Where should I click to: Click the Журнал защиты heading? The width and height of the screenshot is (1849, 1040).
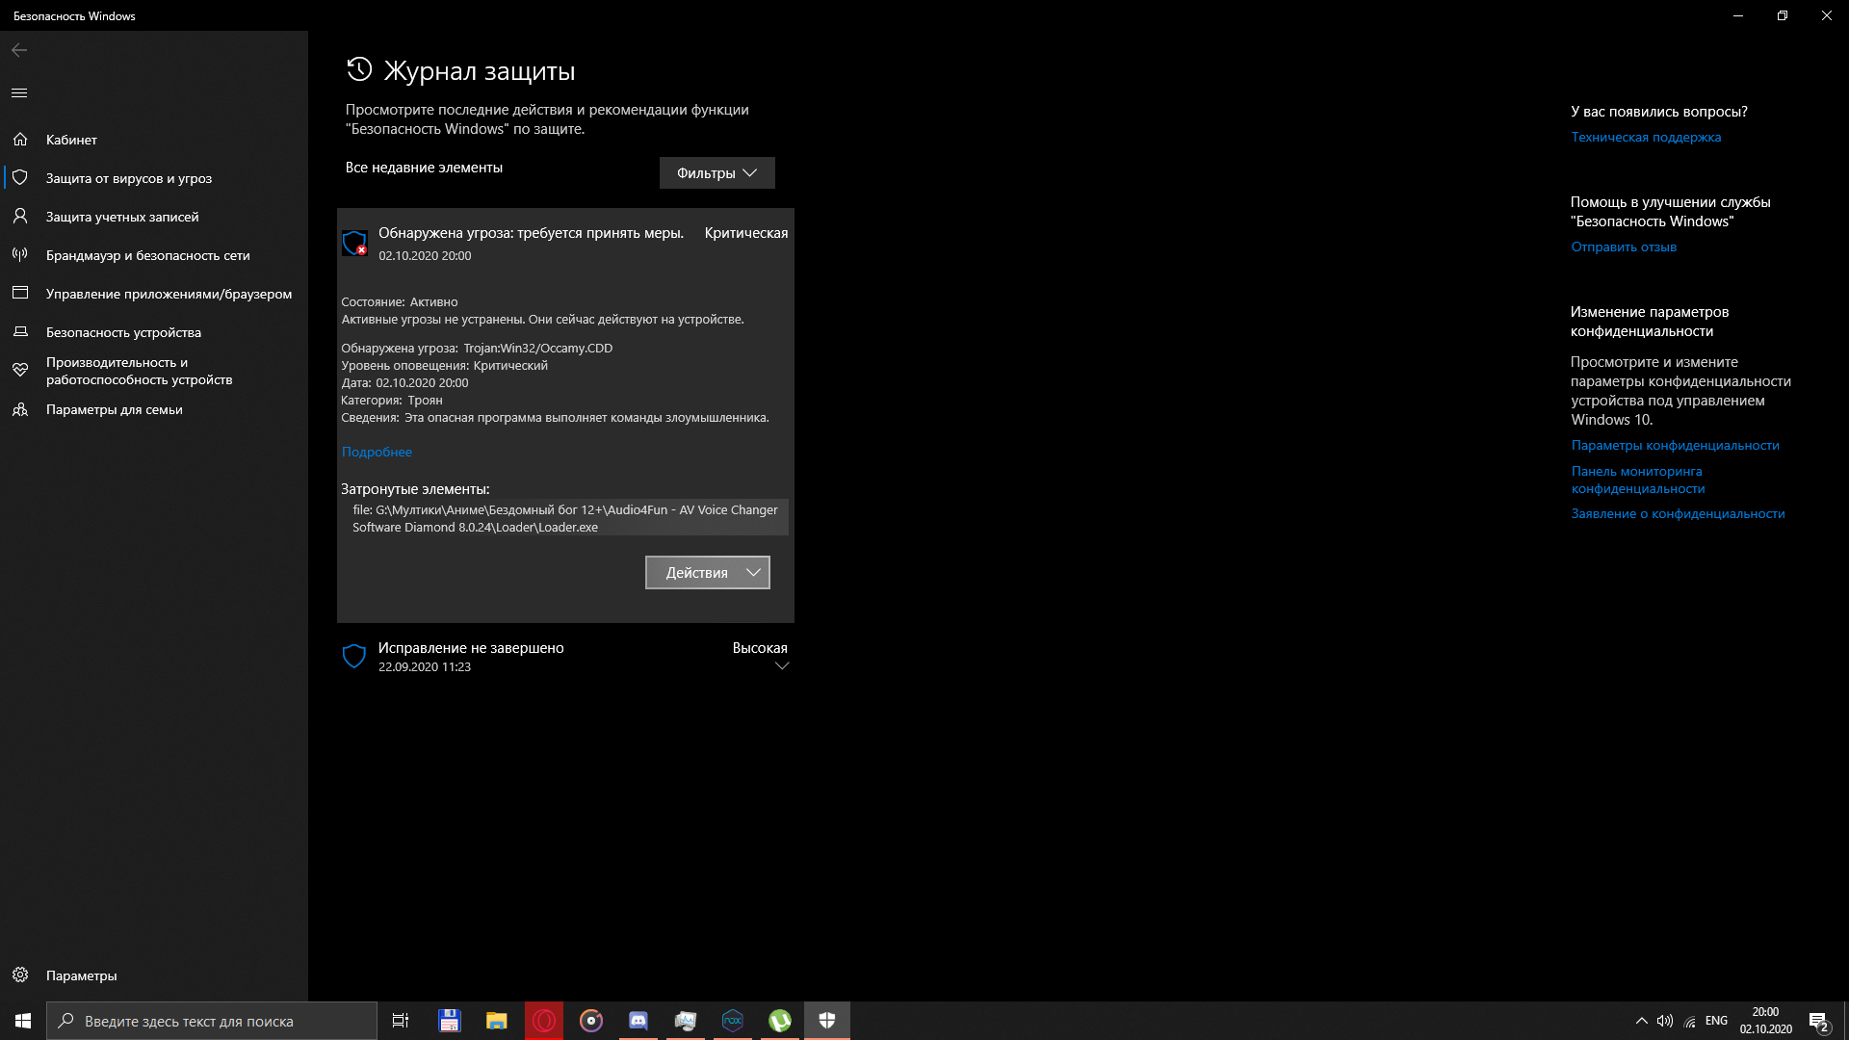pyautogui.click(x=480, y=70)
